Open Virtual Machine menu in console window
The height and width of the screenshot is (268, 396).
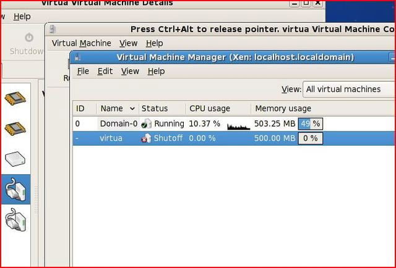[x=82, y=43]
